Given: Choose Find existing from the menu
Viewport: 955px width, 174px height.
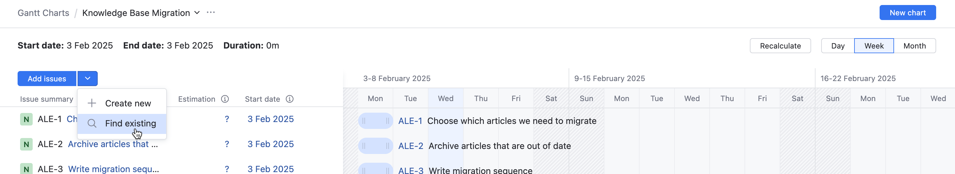Looking at the screenshot, I should (130, 123).
